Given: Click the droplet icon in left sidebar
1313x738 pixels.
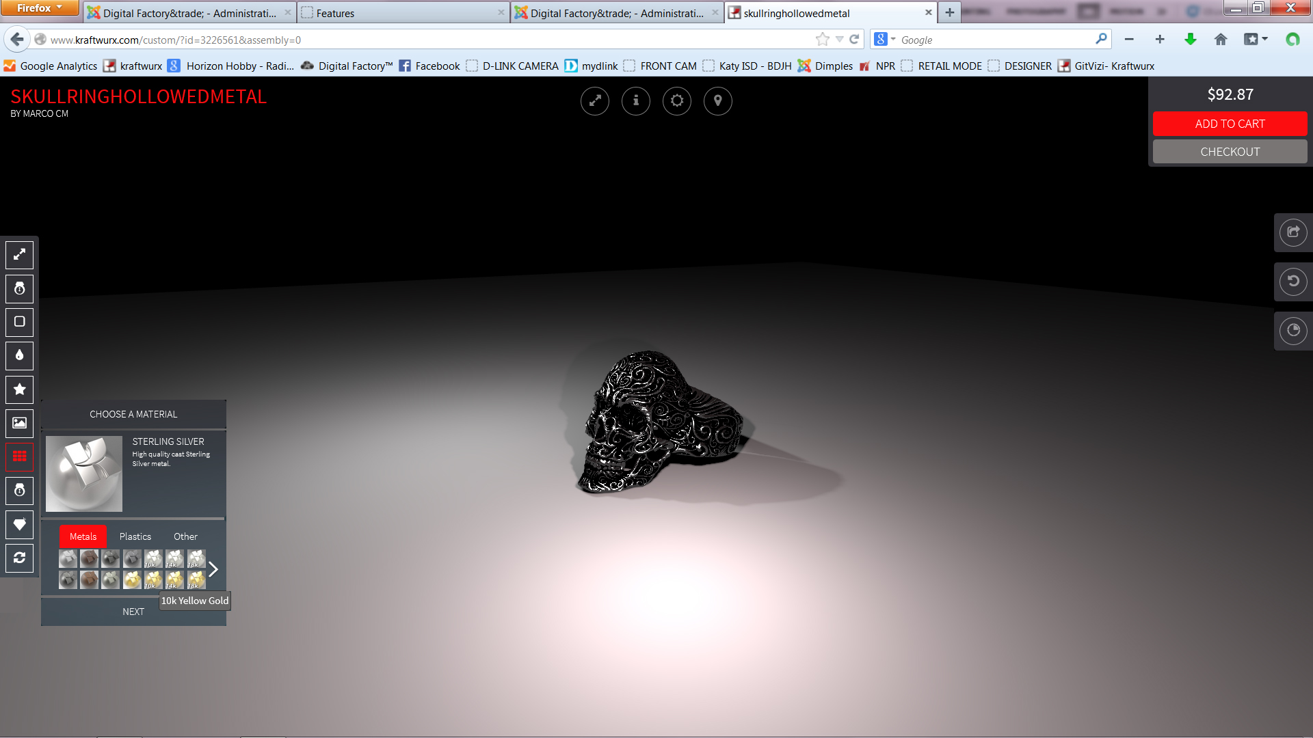Looking at the screenshot, I should click(x=20, y=355).
